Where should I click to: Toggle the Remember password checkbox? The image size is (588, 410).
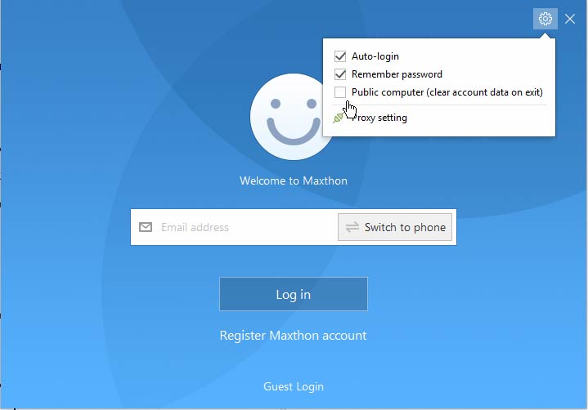(x=340, y=74)
